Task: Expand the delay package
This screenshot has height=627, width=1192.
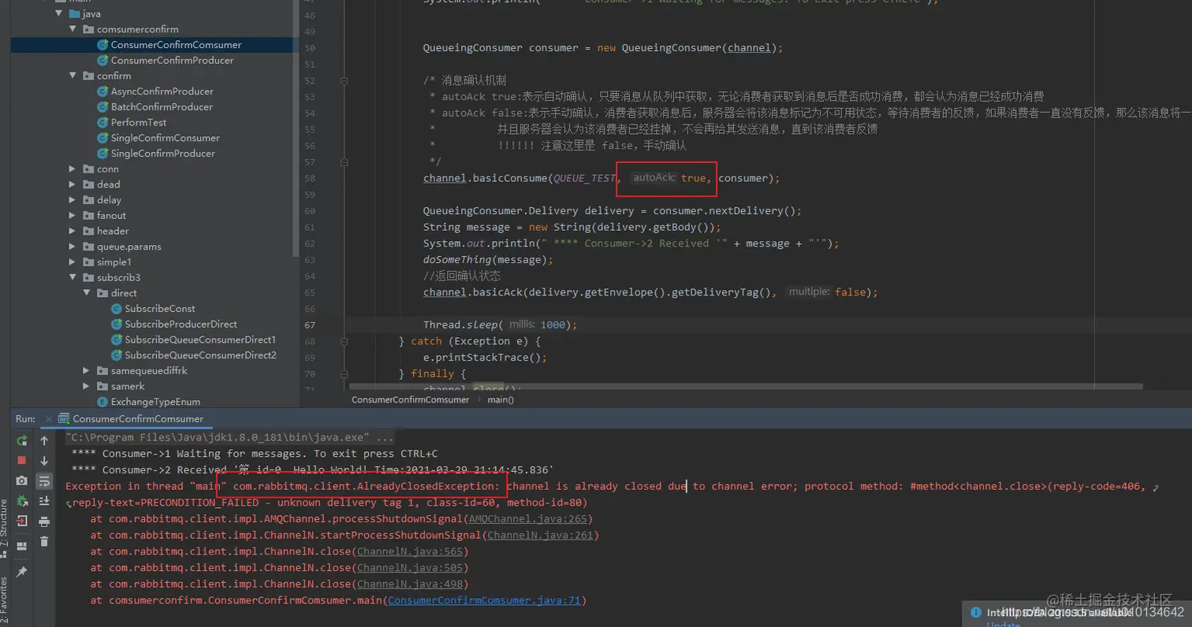Action: click(x=73, y=200)
